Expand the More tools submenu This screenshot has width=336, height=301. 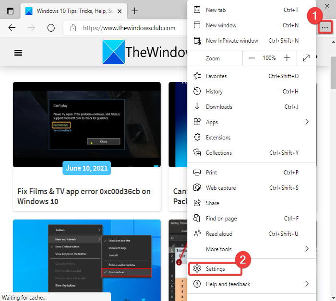pos(306,249)
